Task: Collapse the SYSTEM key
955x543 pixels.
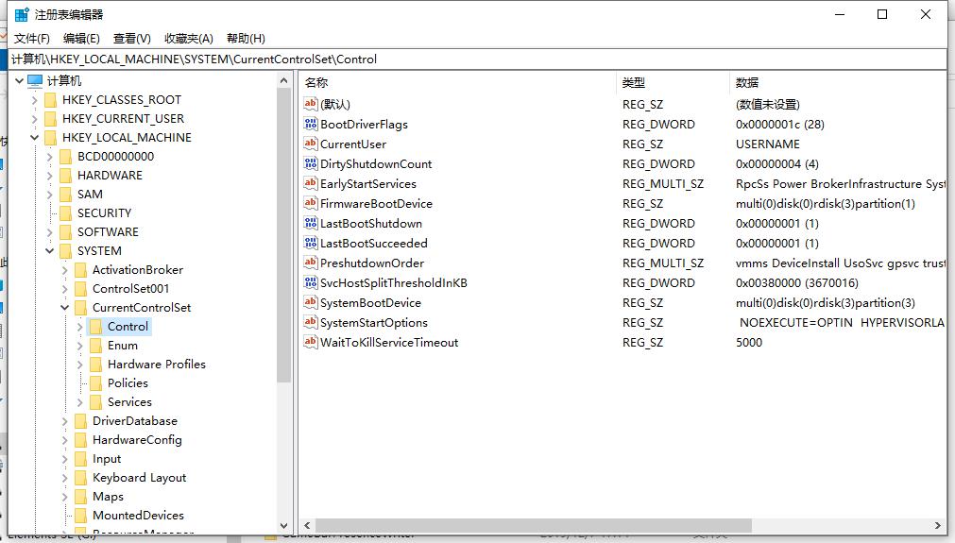Action: (x=50, y=251)
